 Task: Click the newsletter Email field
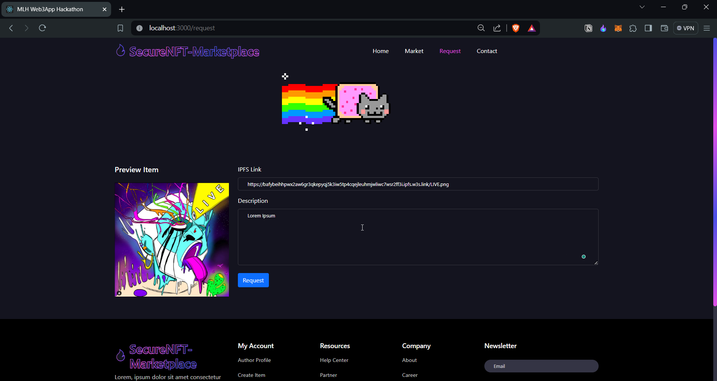(x=541, y=366)
